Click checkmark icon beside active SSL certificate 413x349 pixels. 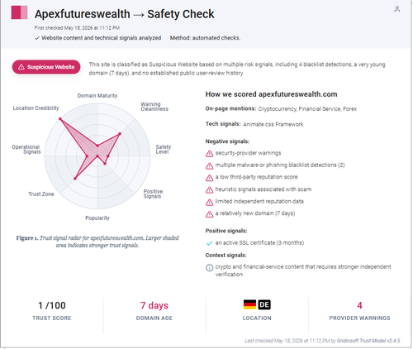(x=209, y=243)
